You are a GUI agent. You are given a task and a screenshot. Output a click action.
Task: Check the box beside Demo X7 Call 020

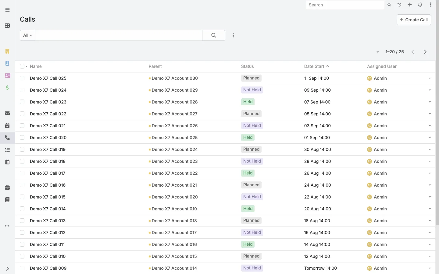(x=22, y=138)
